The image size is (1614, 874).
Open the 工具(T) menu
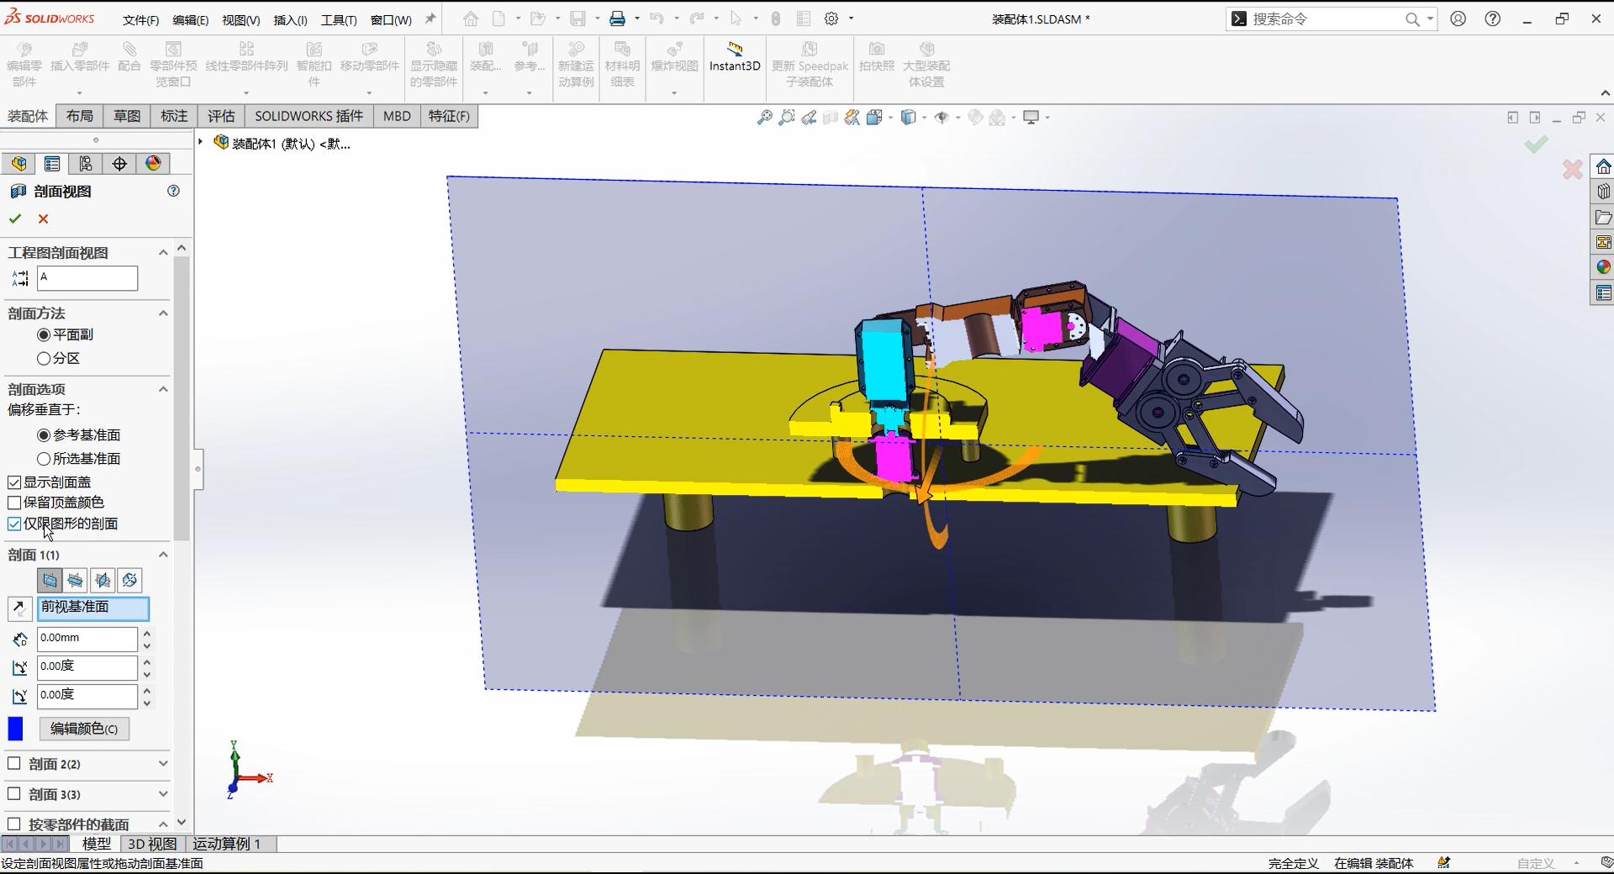tap(338, 20)
